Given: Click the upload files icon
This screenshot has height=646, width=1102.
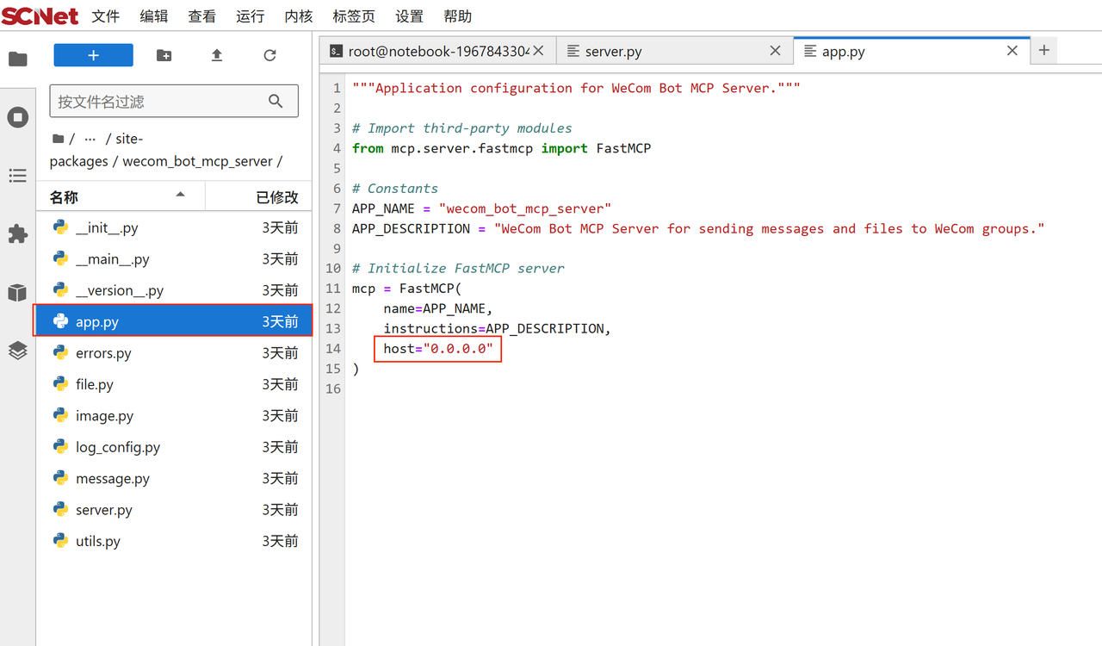Looking at the screenshot, I should (217, 55).
